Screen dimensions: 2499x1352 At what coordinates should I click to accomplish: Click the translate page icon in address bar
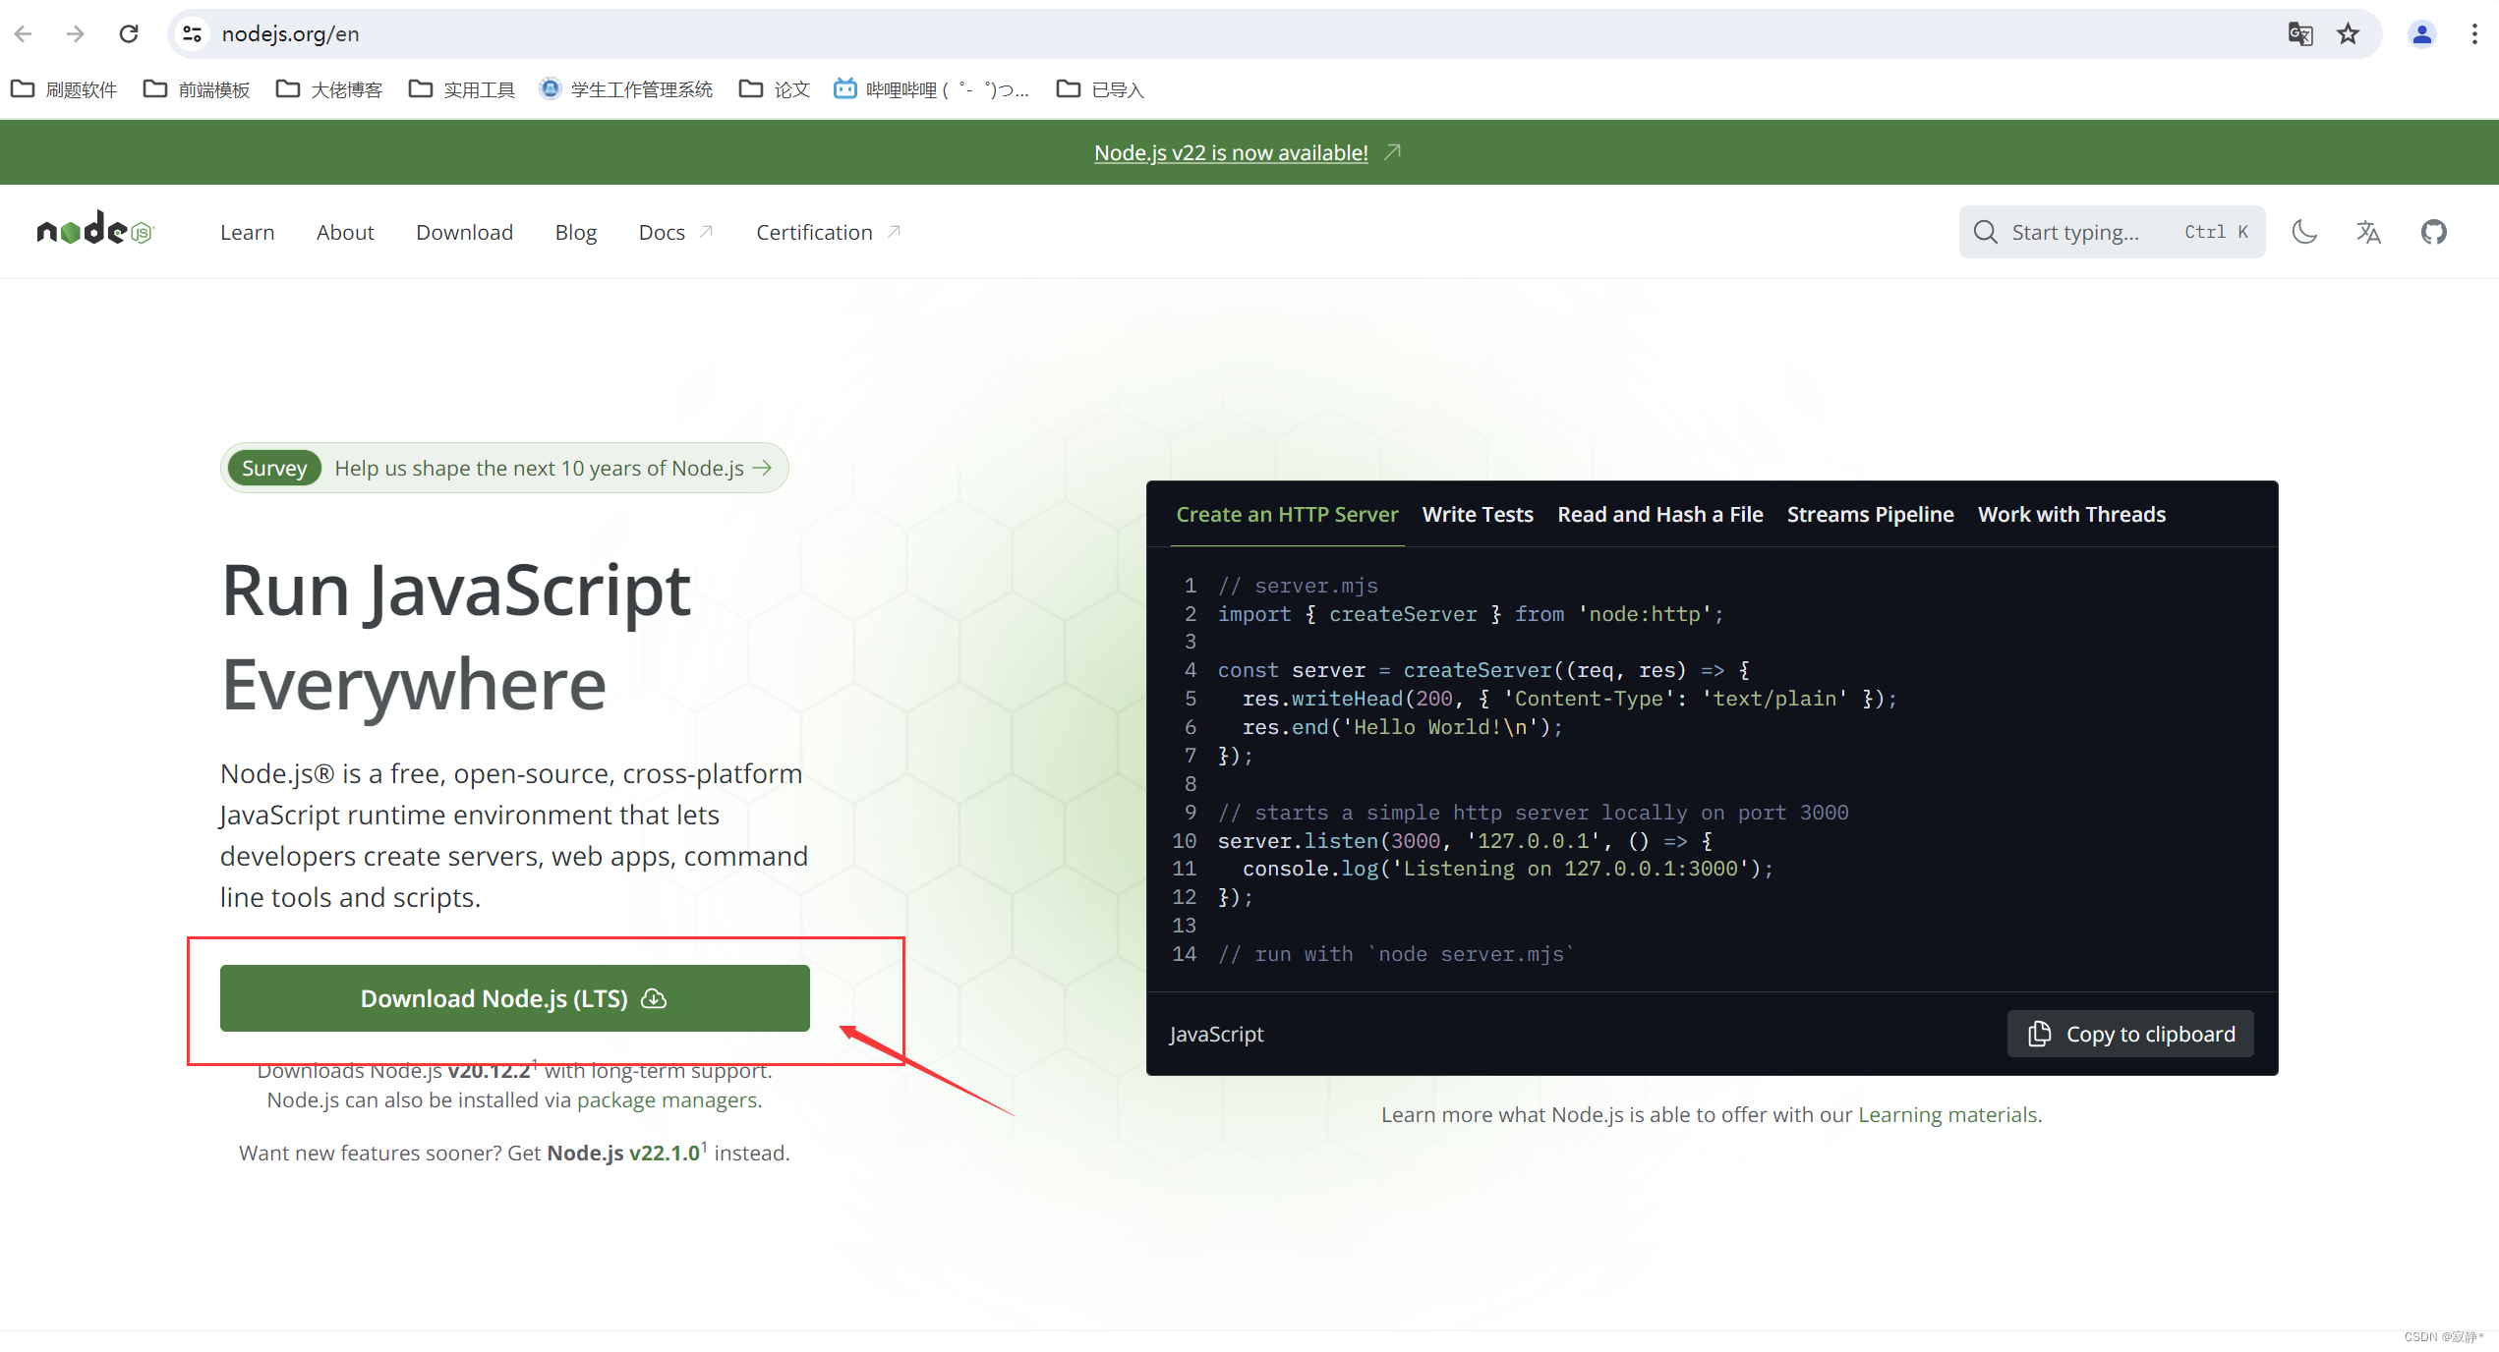[x=2299, y=33]
